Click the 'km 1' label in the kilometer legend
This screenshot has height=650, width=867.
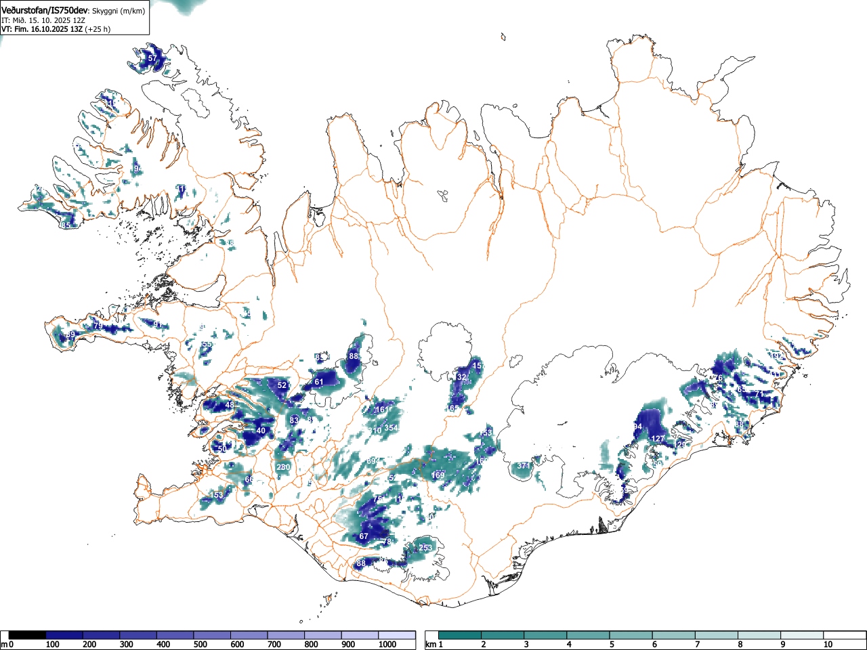point(434,645)
